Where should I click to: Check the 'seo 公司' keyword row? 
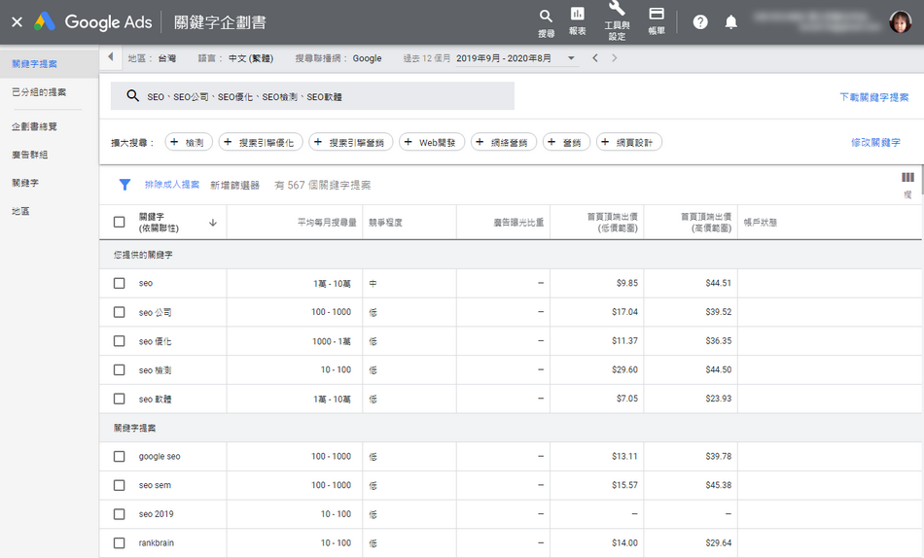(119, 312)
